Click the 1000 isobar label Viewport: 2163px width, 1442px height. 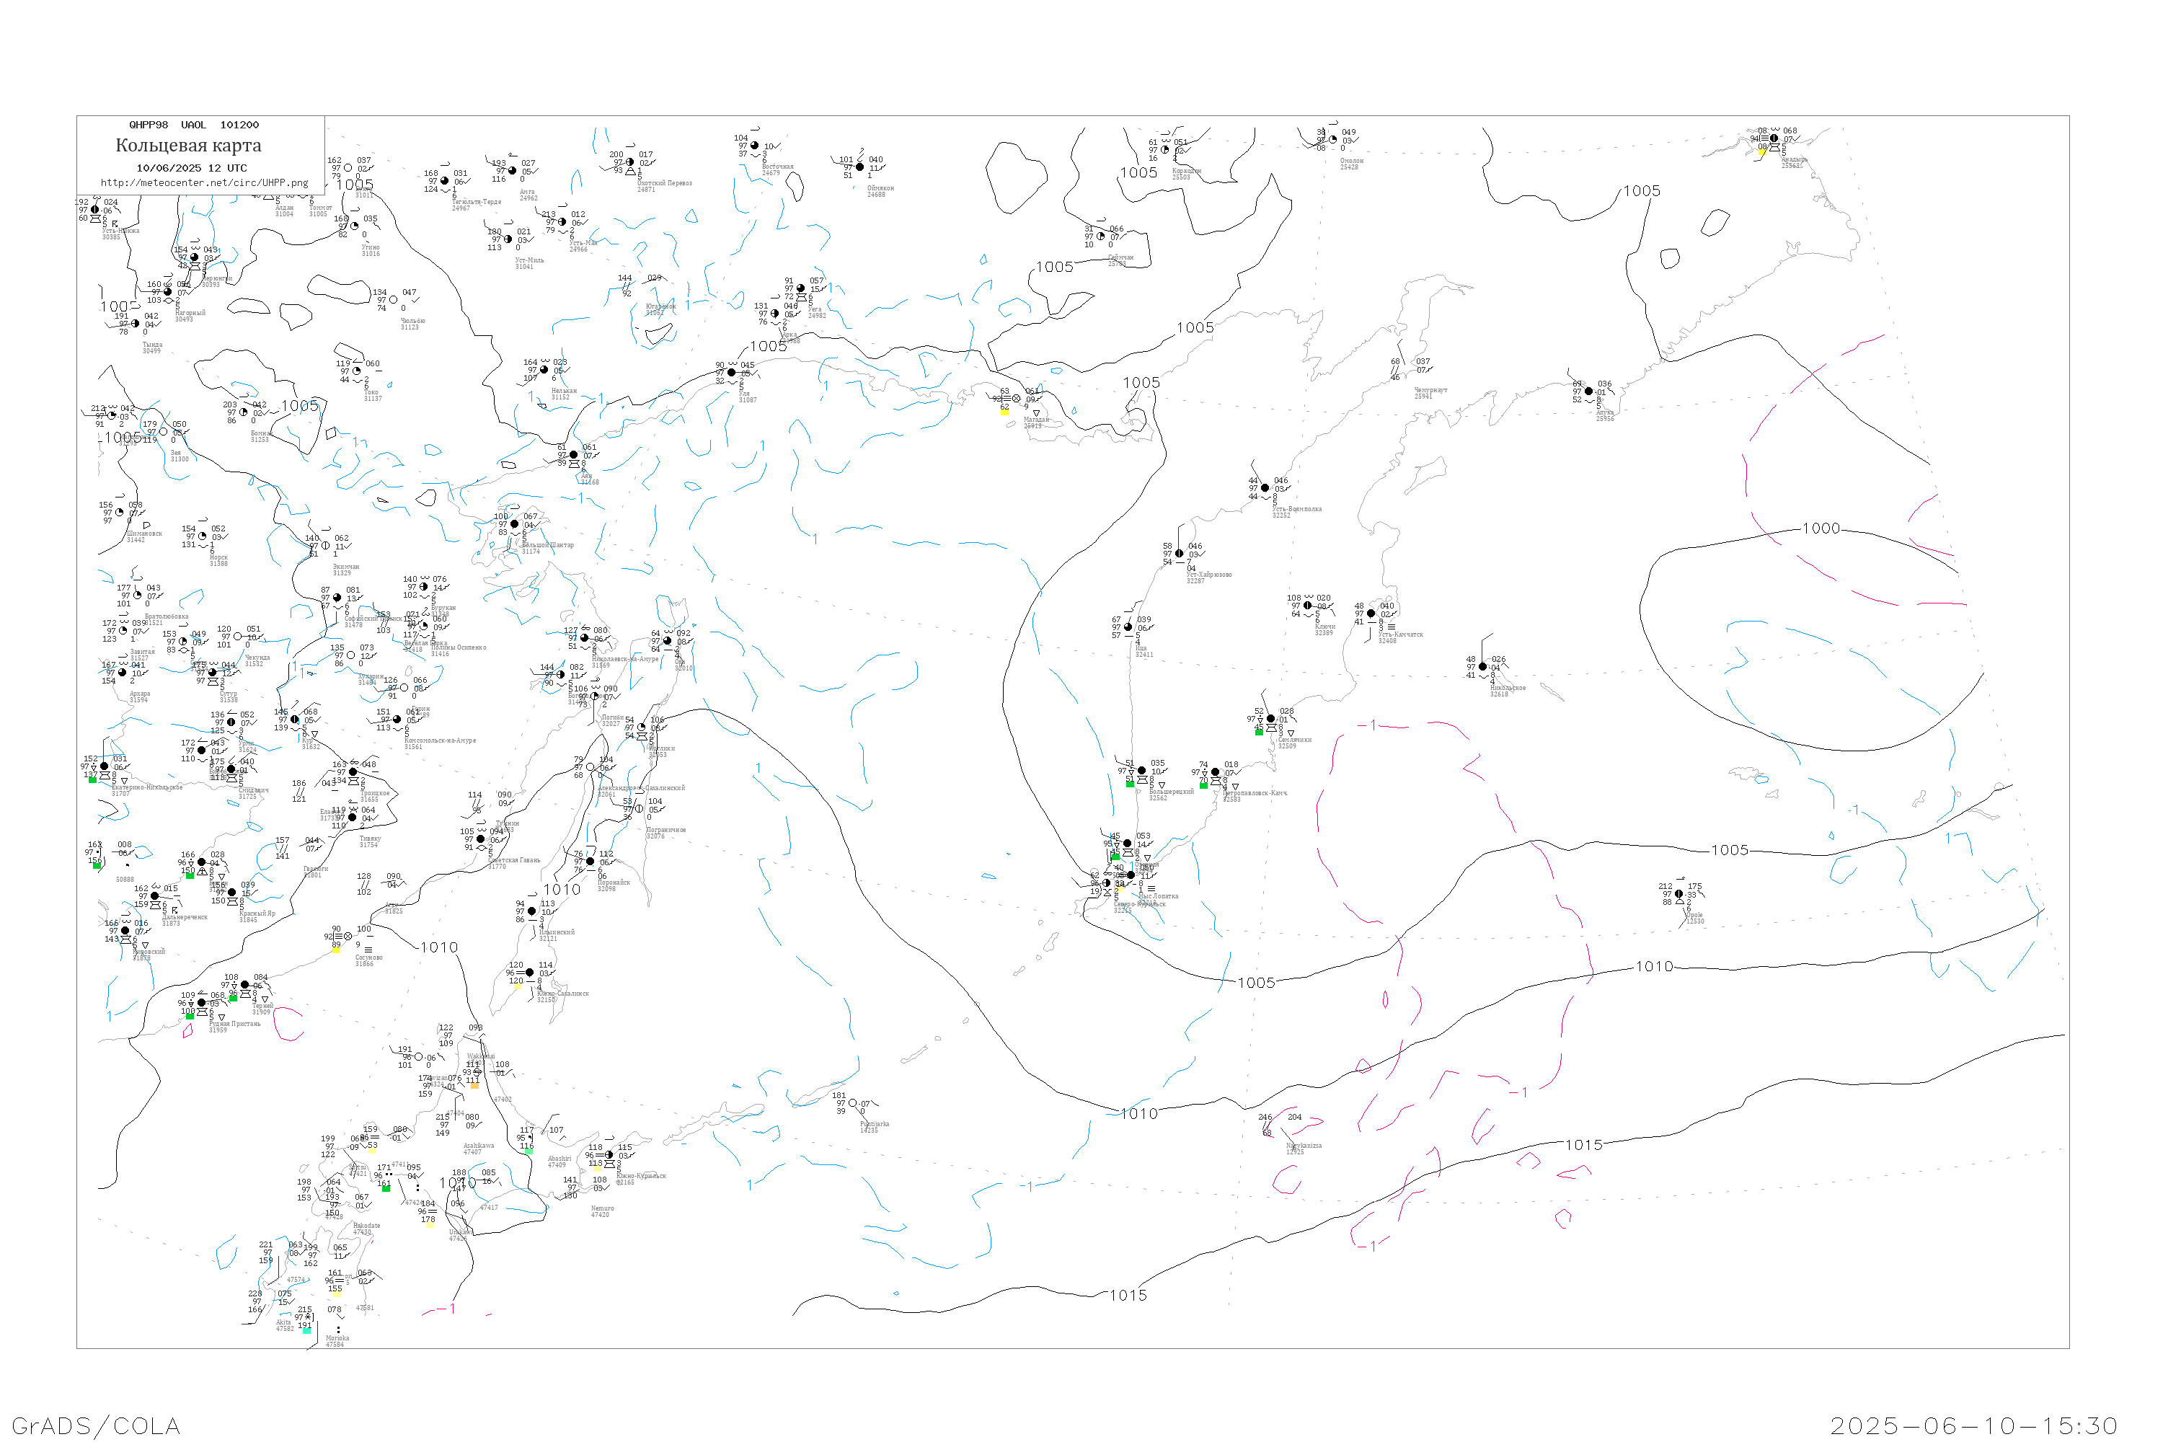coord(1821,528)
